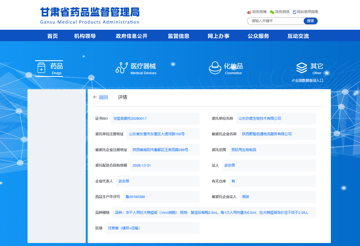Open the 公众服务 menu item

[x=258, y=36]
